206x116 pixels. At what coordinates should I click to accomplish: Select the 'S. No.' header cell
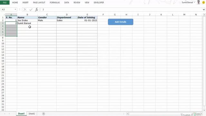click(x=11, y=17)
